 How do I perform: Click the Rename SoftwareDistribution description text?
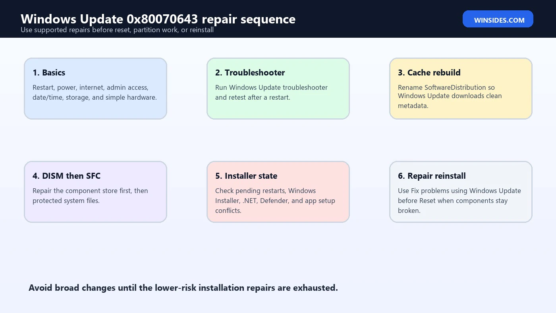[450, 97]
